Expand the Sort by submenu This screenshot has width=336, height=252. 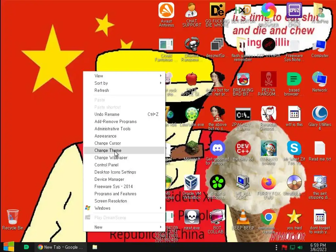[x=124, y=83]
